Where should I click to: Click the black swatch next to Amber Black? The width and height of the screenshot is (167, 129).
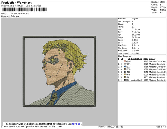(124, 80)
